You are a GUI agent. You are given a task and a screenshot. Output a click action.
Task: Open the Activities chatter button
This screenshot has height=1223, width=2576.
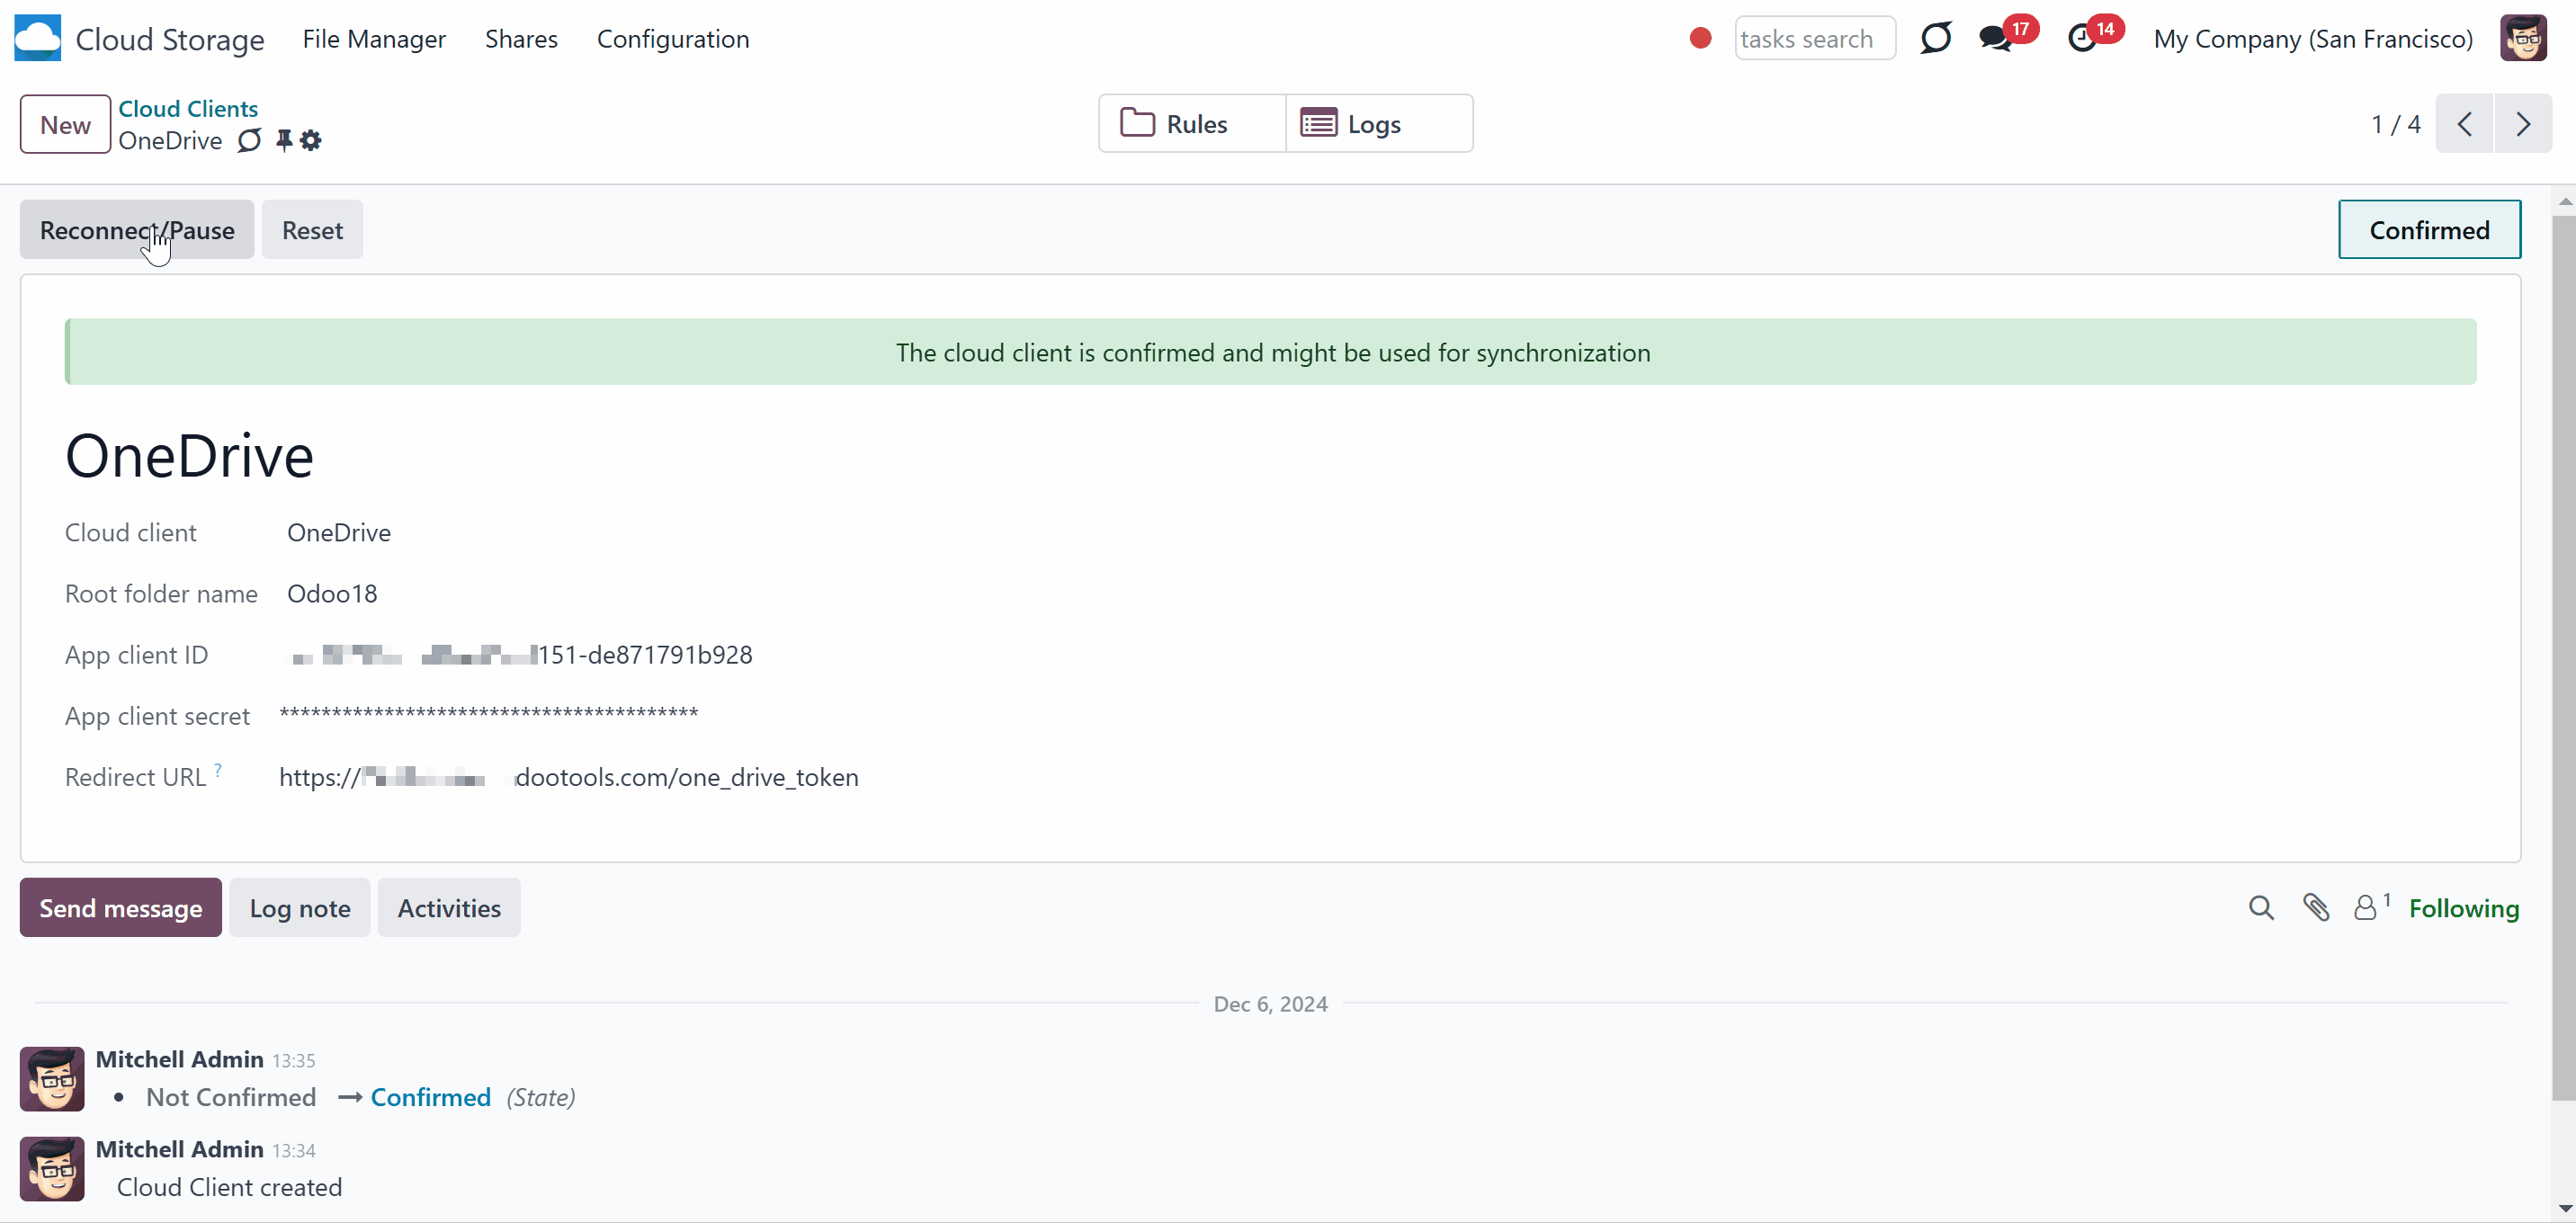pyautogui.click(x=449, y=907)
